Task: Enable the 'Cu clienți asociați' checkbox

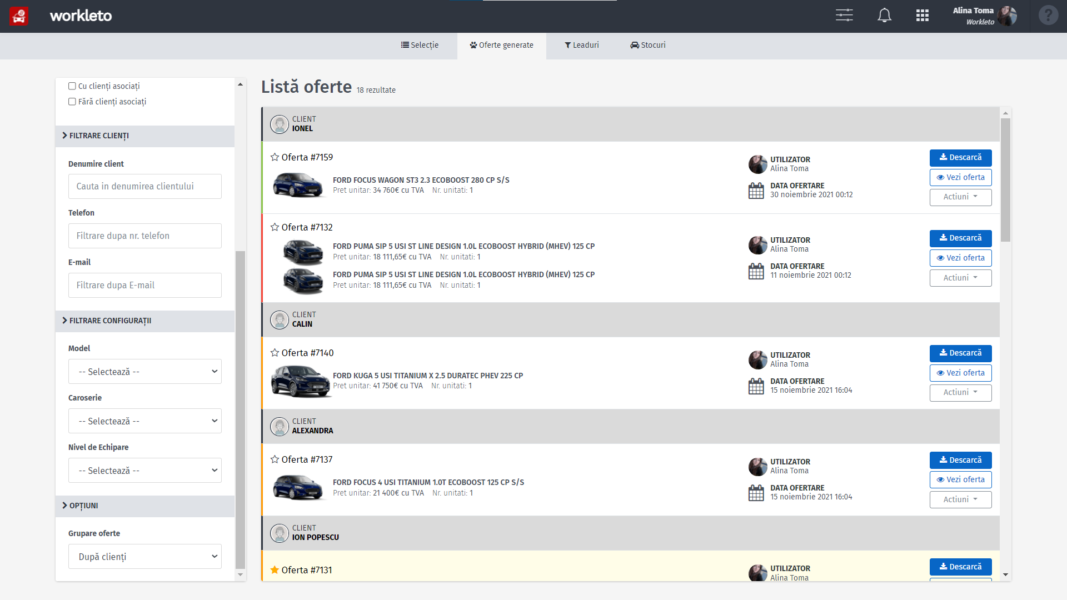Action: (x=72, y=86)
